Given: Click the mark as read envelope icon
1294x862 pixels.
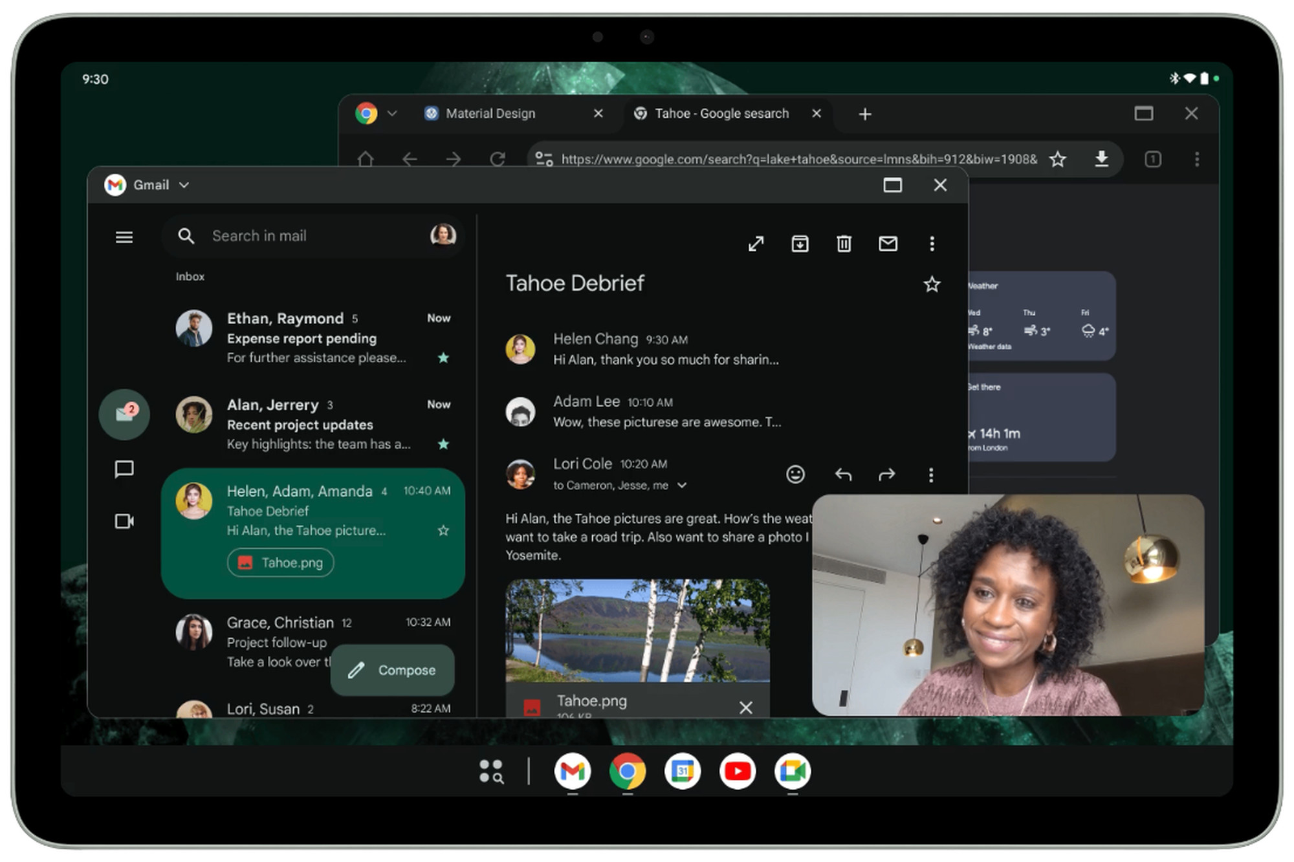Looking at the screenshot, I should click(x=887, y=243).
